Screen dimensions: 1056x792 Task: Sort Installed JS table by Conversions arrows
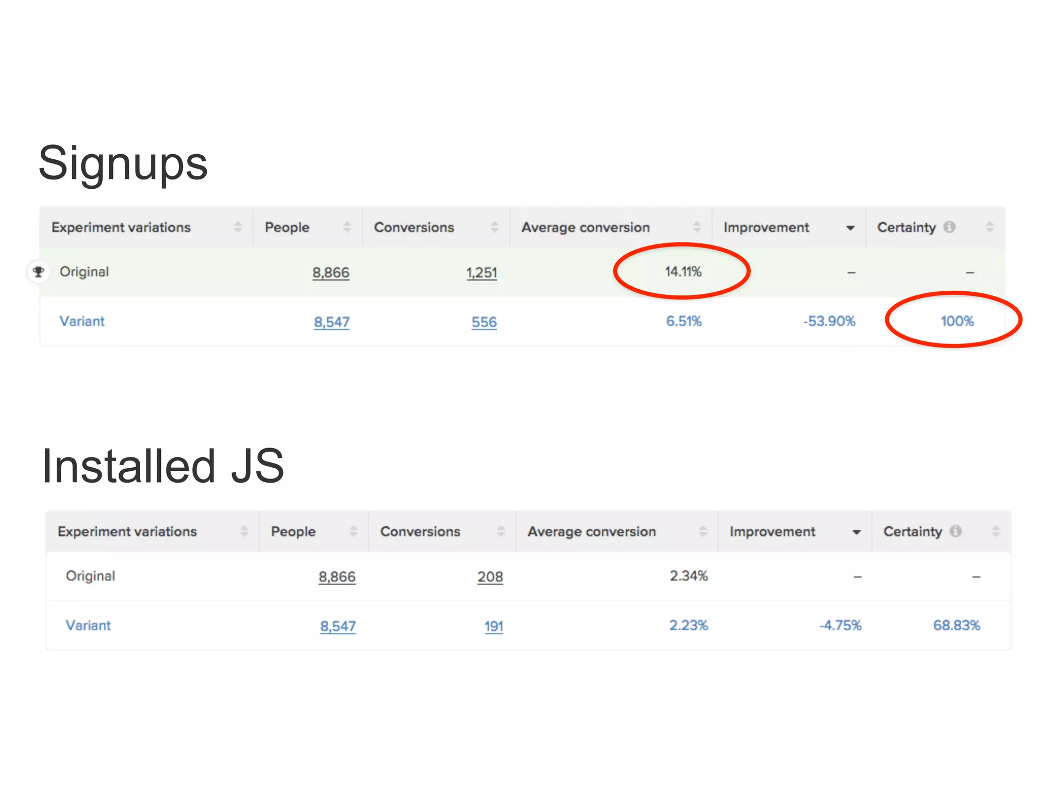tap(501, 531)
